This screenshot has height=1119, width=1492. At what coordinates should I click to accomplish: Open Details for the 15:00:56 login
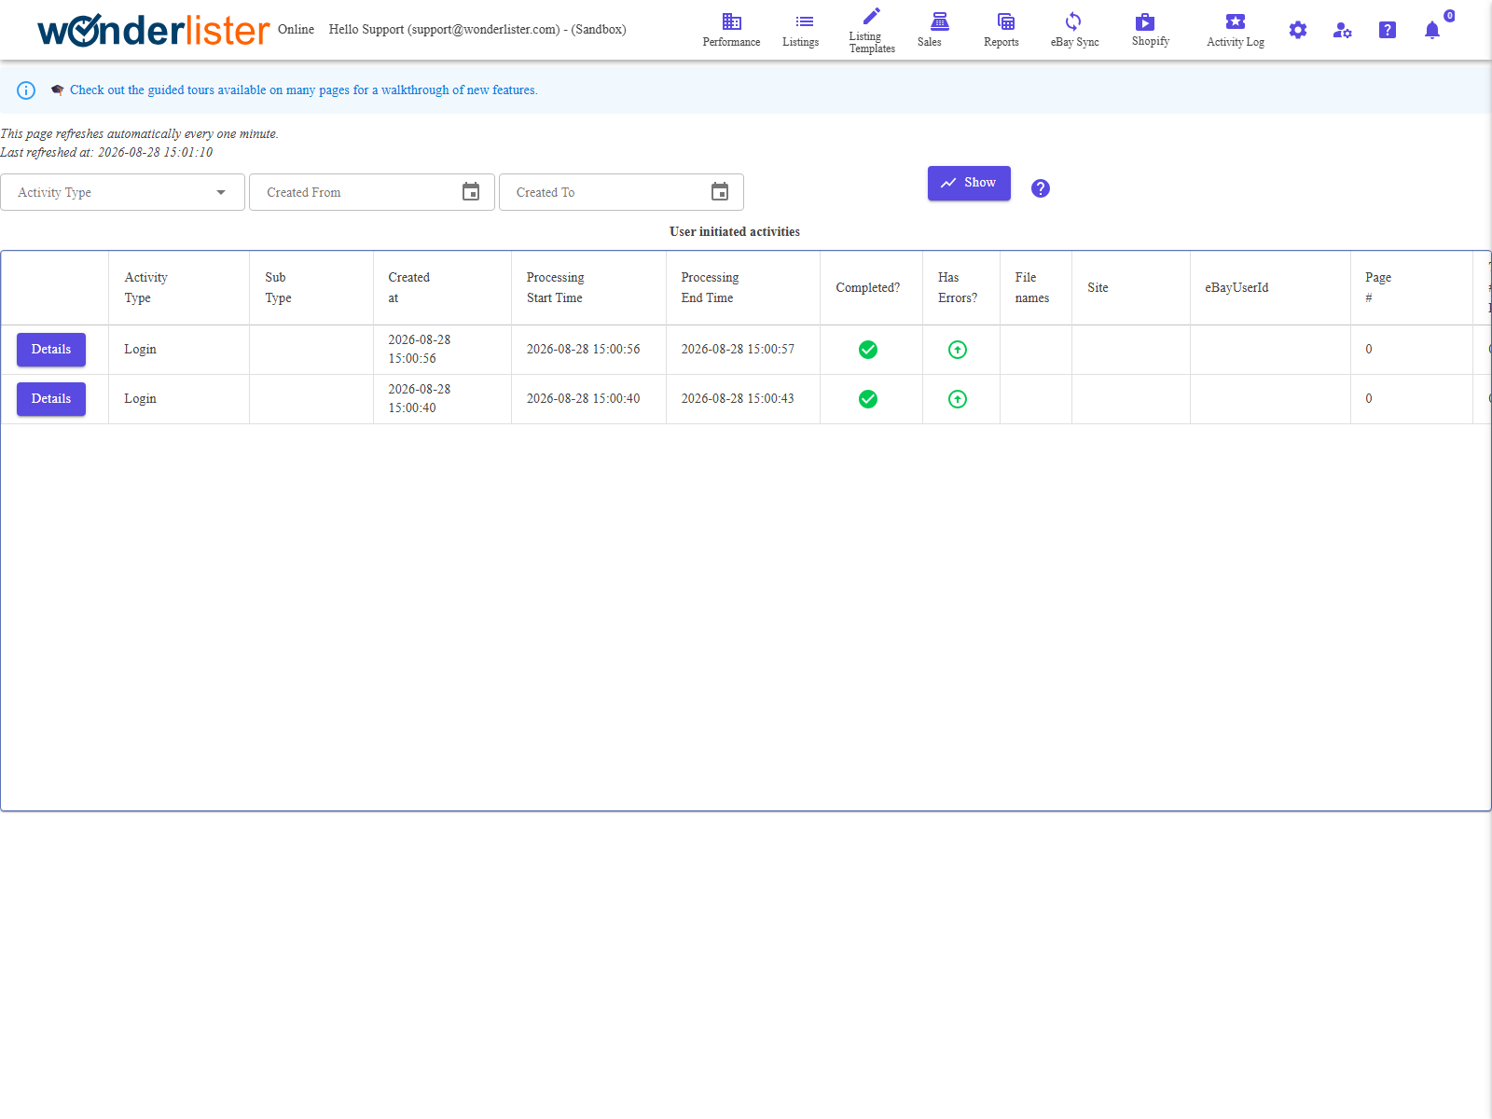point(51,350)
